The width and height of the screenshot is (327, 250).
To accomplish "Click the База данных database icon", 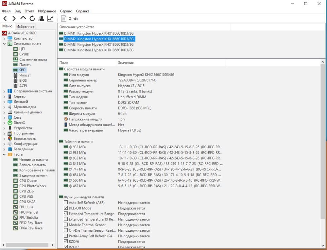I will tap(10, 149).
